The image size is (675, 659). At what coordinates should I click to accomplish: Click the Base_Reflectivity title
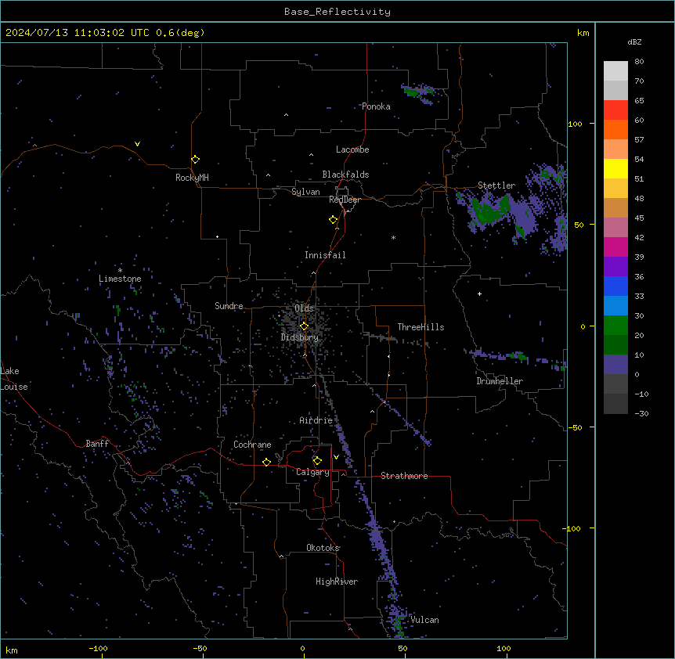click(x=337, y=12)
